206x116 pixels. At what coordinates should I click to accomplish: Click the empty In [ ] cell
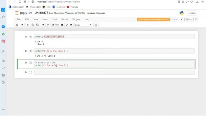115,72
